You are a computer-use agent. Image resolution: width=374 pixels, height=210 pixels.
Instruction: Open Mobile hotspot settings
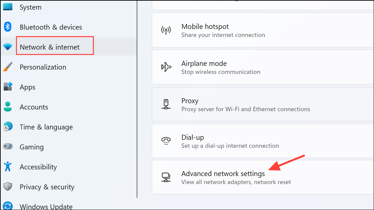point(263,30)
